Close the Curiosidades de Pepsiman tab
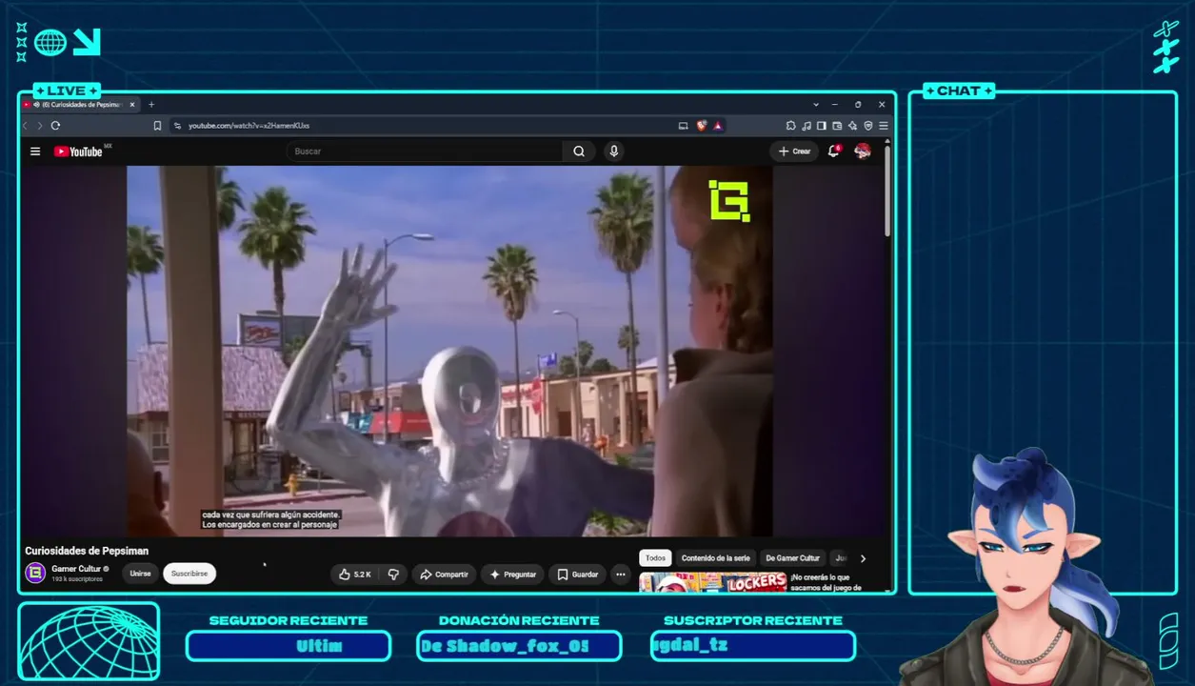The width and height of the screenshot is (1195, 686). point(132,105)
